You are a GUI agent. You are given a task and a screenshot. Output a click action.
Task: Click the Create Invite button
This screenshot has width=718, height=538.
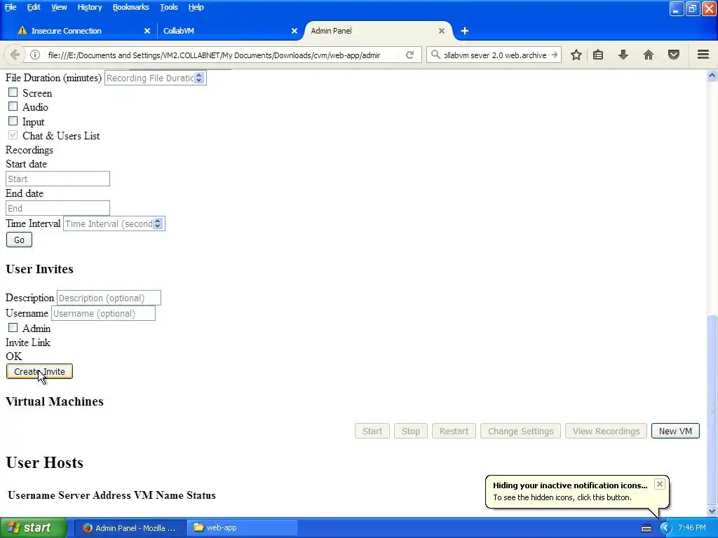[39, 371]
